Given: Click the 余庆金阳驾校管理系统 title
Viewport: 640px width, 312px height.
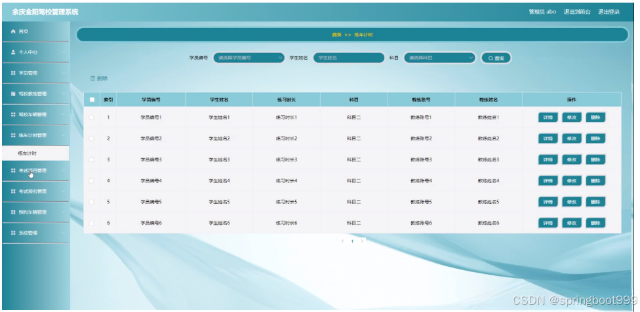Looking at the screenshot, I should 45,12.
